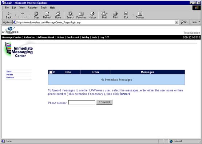Go to Home page icon
The image size is (202, 144).
point(58,14)
